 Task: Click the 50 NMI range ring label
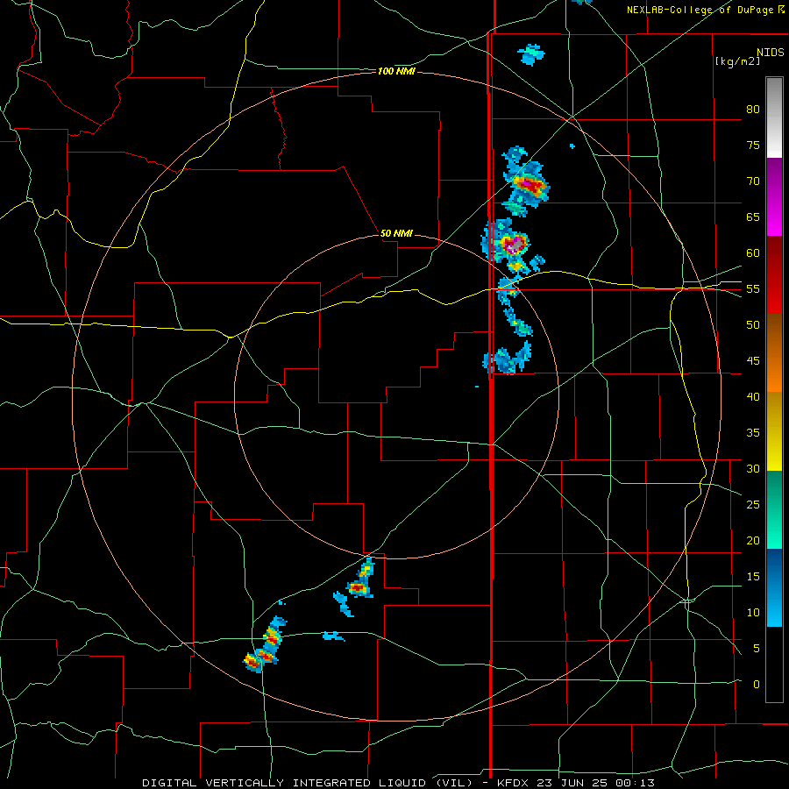pyautogui.click(x=396, y=233)
